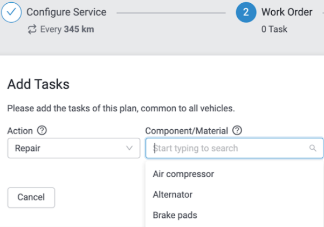Open the Component/Material help icon
324x227 pixels.
coord(237,130)
